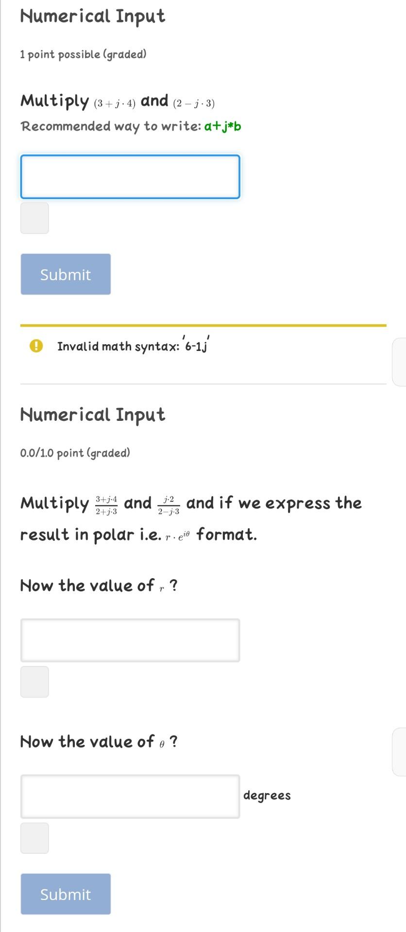The image size is (406, 932).
Task: Click inside the r value input field
Action: click(x=130, y=640)
